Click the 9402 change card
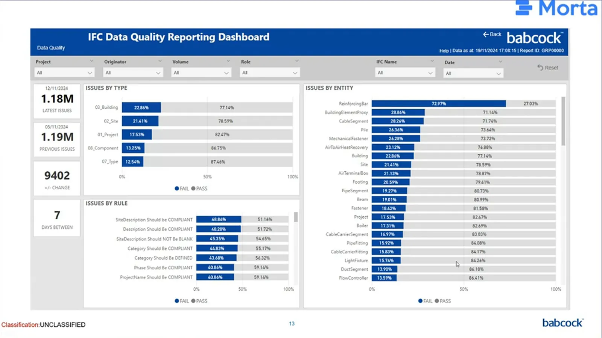 (x=57, y=179)
